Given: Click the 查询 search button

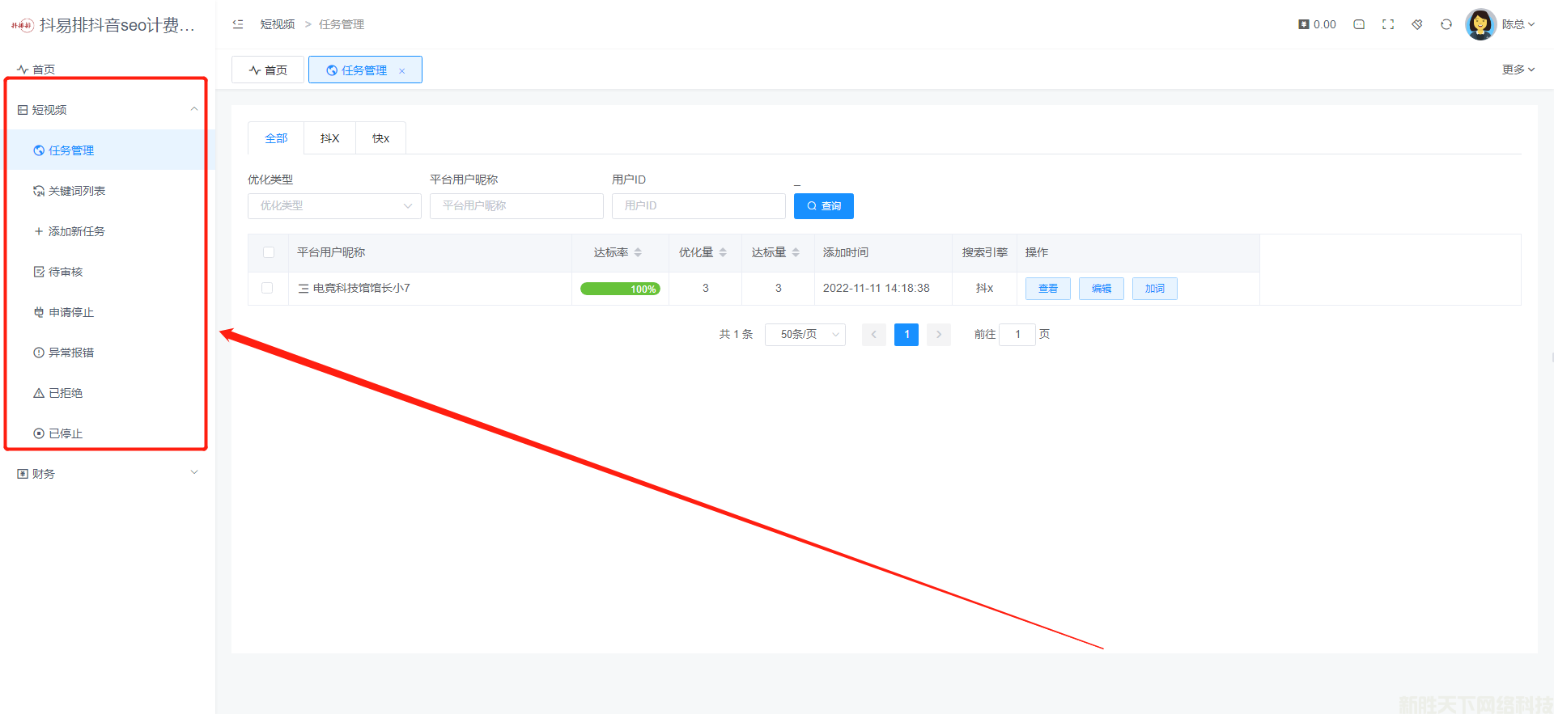Looking at the screenshot, I should click(823, 206).
